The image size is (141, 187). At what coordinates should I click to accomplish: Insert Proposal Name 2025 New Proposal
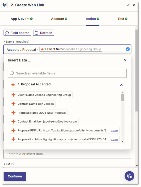pos(39,113)
